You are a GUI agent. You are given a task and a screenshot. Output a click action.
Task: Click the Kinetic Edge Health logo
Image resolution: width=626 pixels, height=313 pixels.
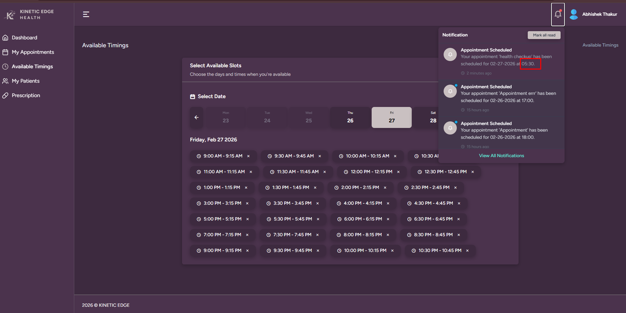(x=29, y=14)
